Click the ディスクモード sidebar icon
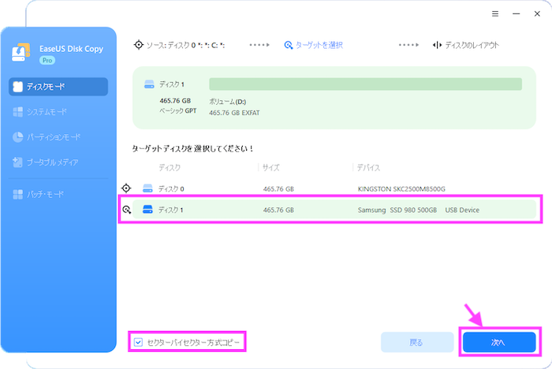This screenshot has width=552, height=369. tap(17, 87)
